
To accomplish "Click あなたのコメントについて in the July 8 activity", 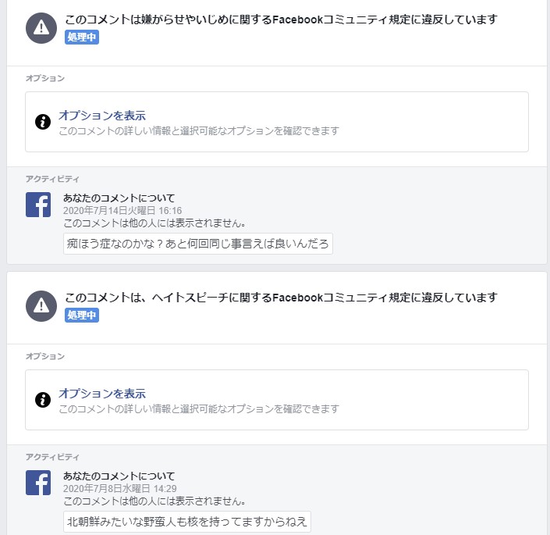I will pyautogui.click(x=119, y=476).
